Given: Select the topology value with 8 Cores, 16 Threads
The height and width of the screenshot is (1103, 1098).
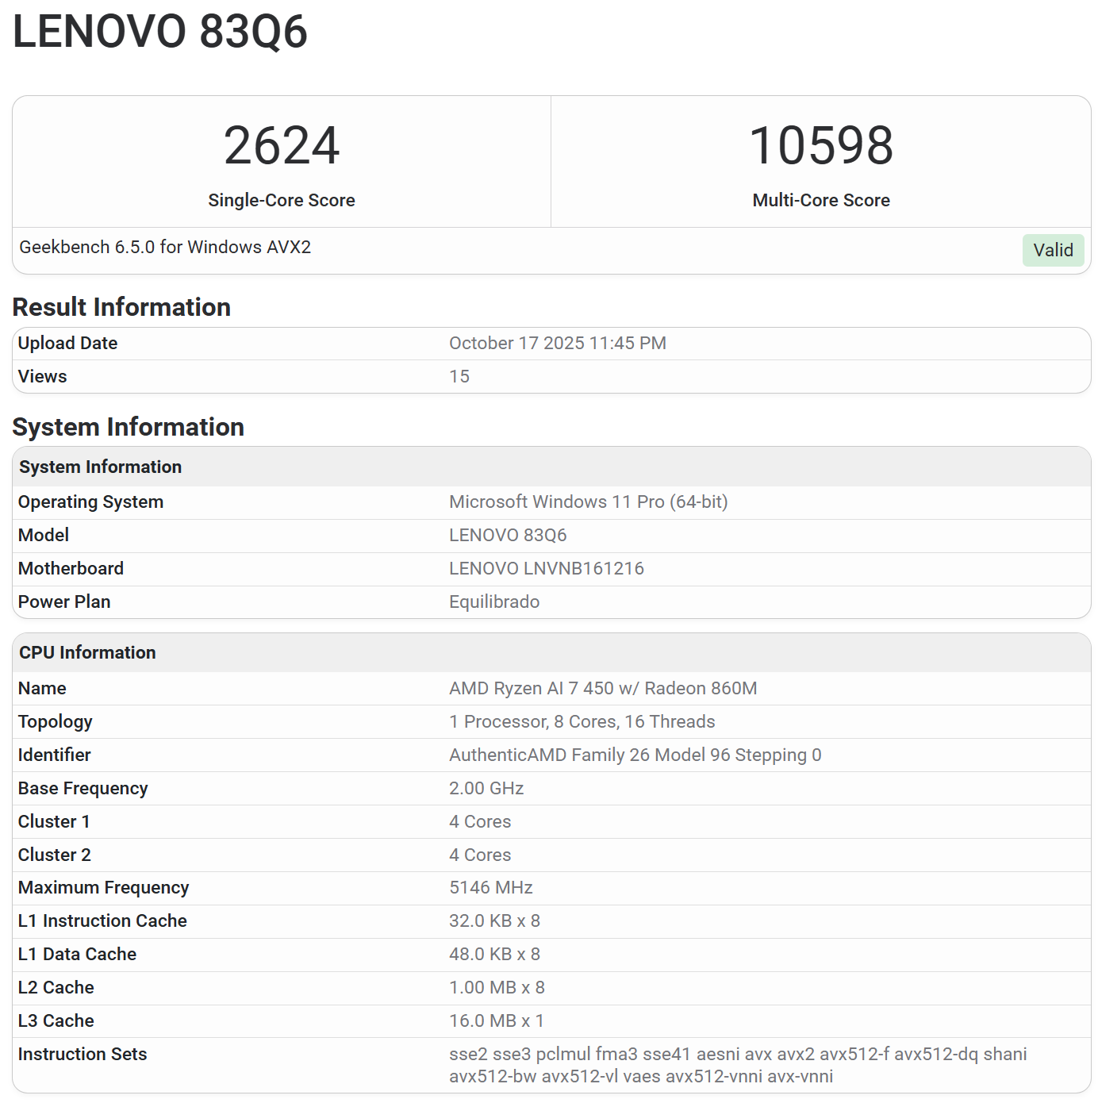Looking at the screenshot, I should [582, 721].
